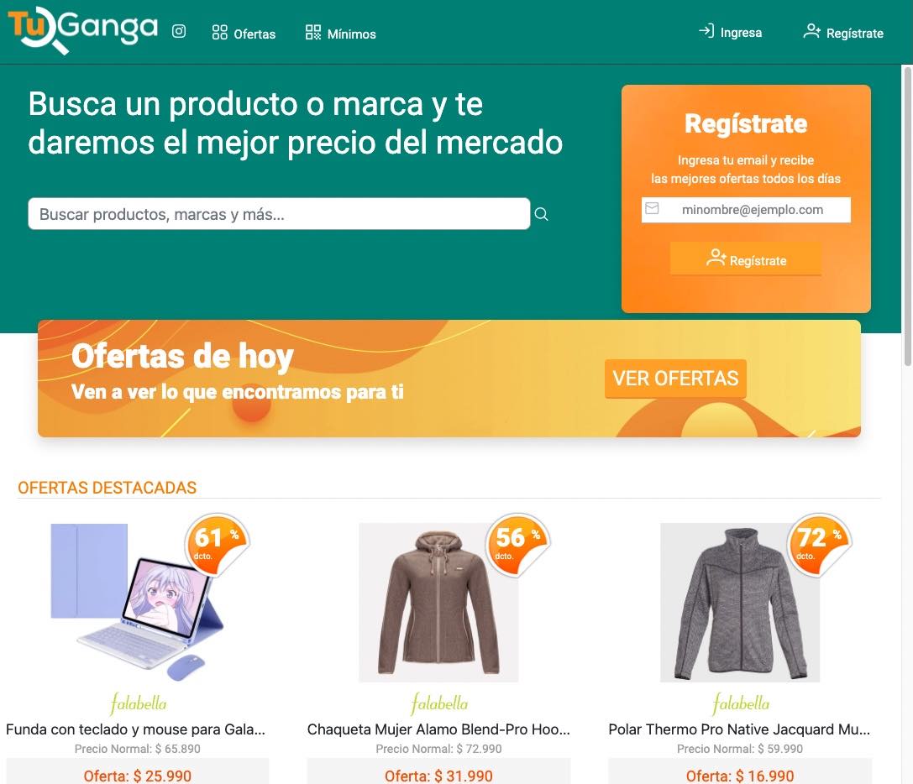Open the gray Polar Thermo jacket image

pyautogui.click(x=740, y=603)
